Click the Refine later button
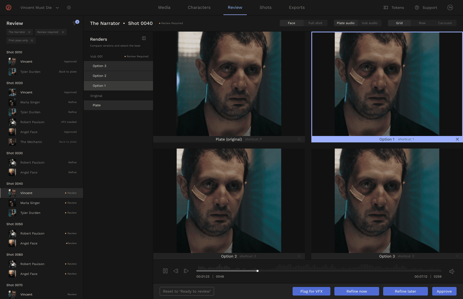463x299 pixels. tap(405, 291)
